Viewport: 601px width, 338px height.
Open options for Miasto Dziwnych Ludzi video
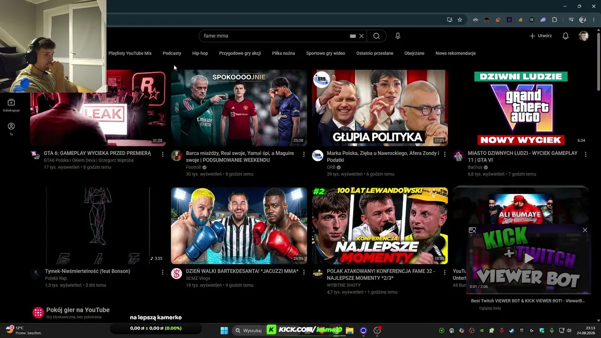[586, 154]
